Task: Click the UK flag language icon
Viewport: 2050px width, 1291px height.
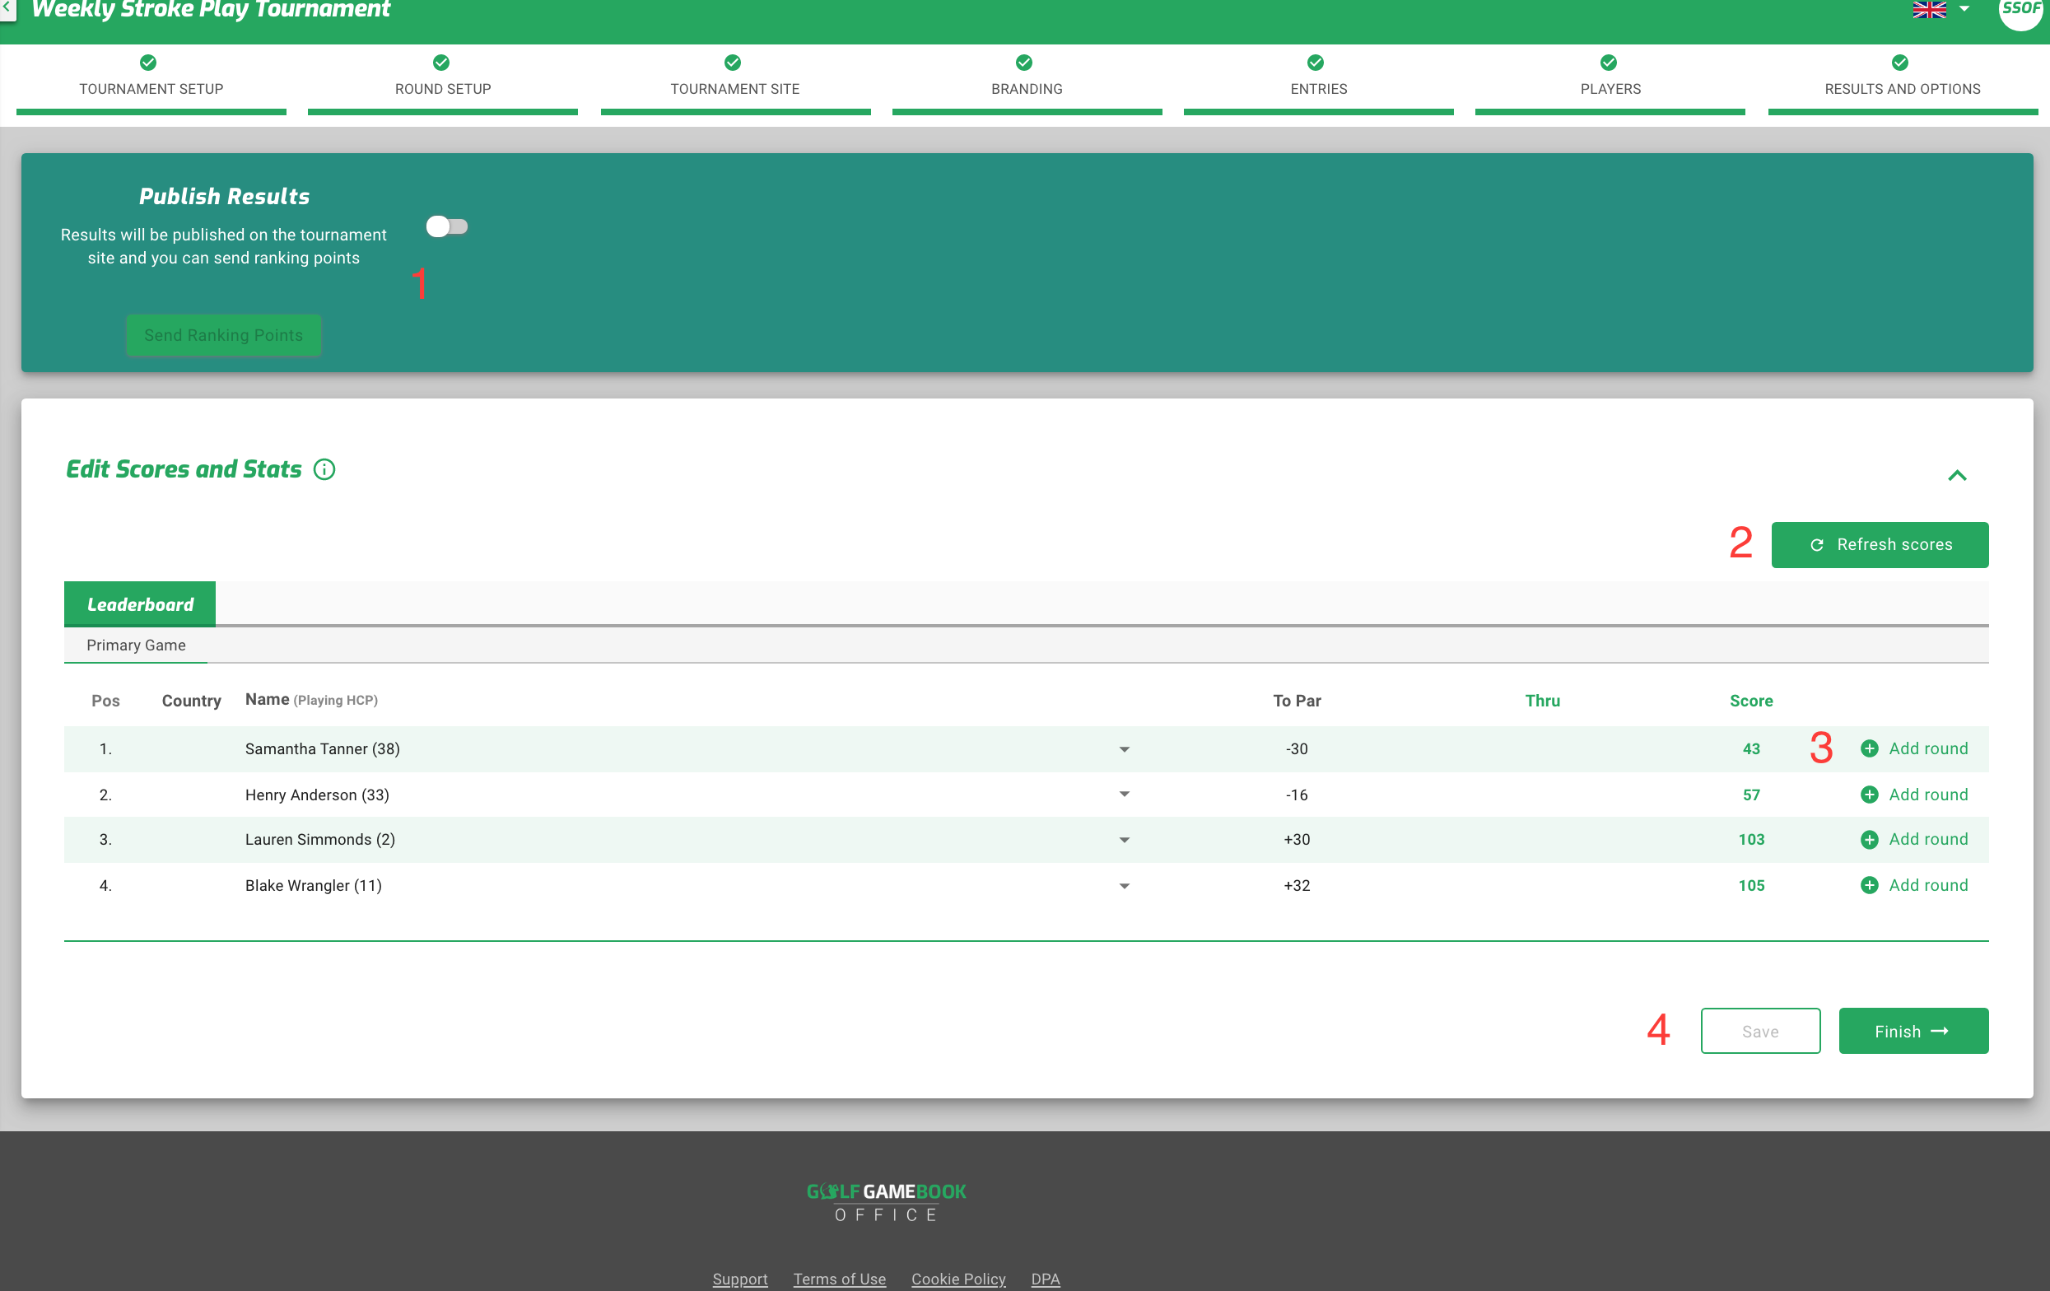Action: pos(1929,9)
